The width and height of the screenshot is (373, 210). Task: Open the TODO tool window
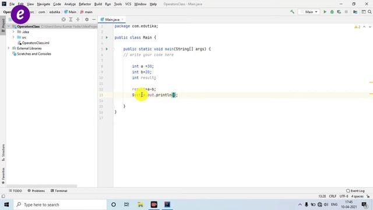tap(16, 191)
